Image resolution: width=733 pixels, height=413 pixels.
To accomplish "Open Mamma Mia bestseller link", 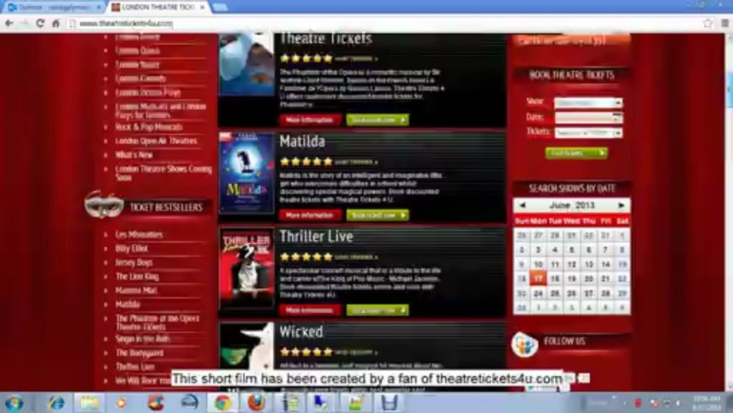I will (x=136, y=290).
